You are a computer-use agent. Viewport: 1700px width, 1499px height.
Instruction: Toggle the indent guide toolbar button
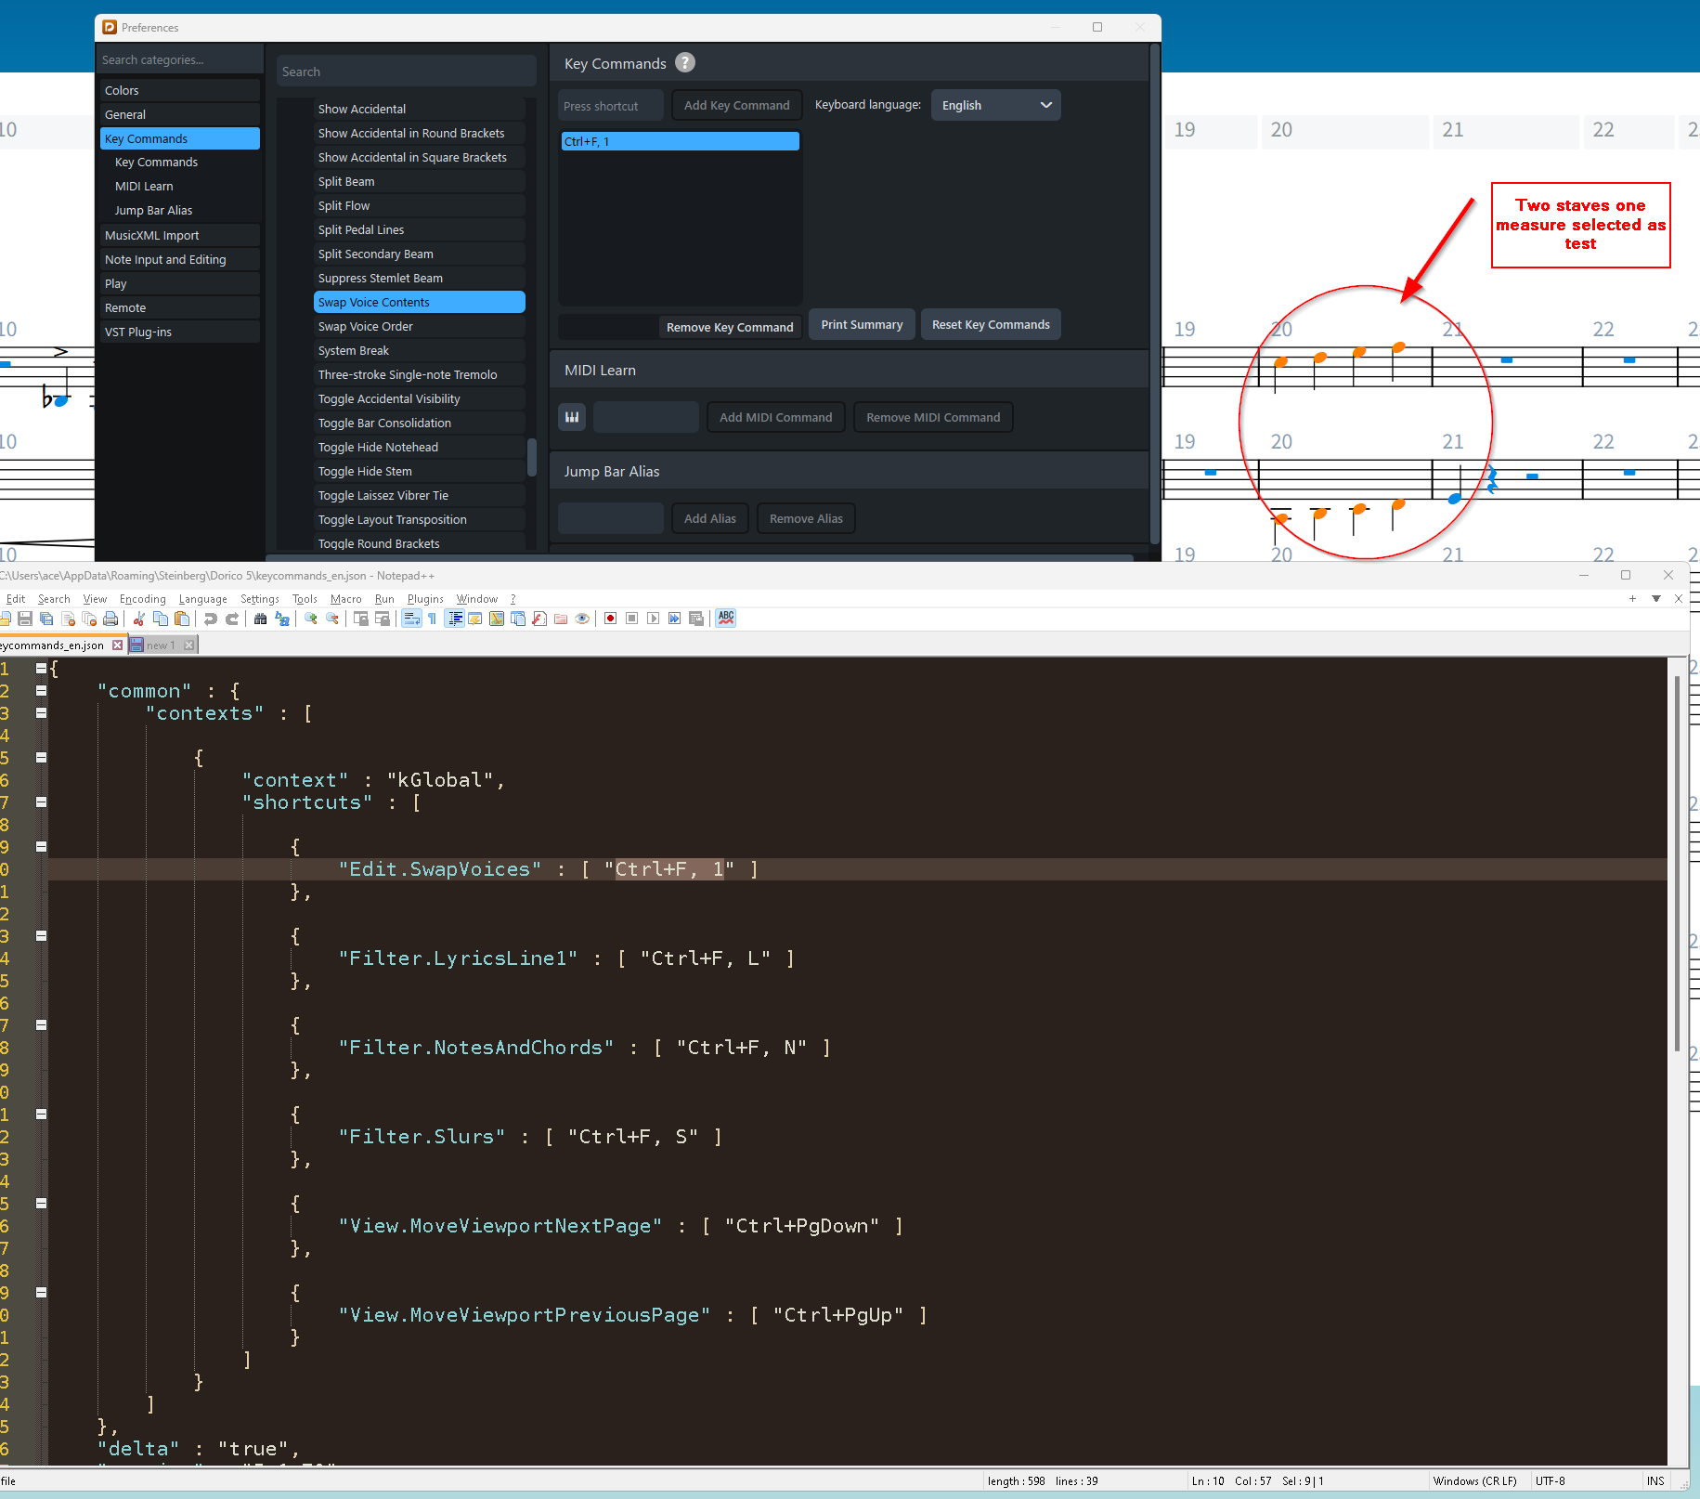[455, 619]
